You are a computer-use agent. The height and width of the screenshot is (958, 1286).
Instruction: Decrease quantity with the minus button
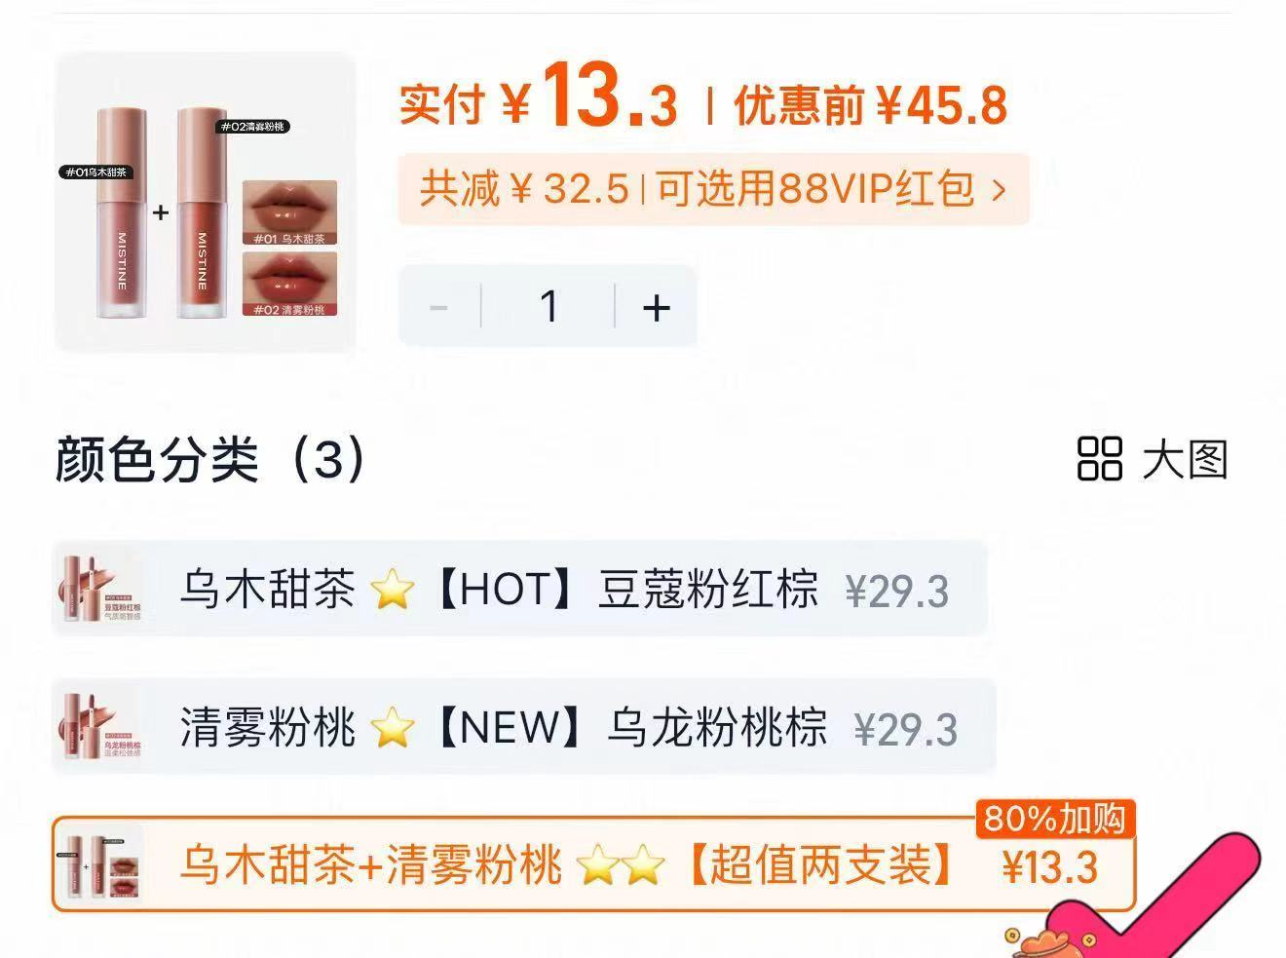coord(439,307)
